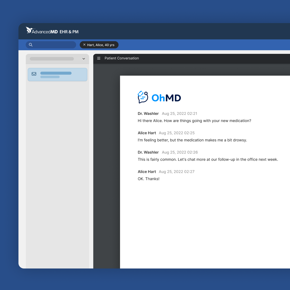
Task: Remove the Hart, Alice patient chip
Action: tap(84, 45)
